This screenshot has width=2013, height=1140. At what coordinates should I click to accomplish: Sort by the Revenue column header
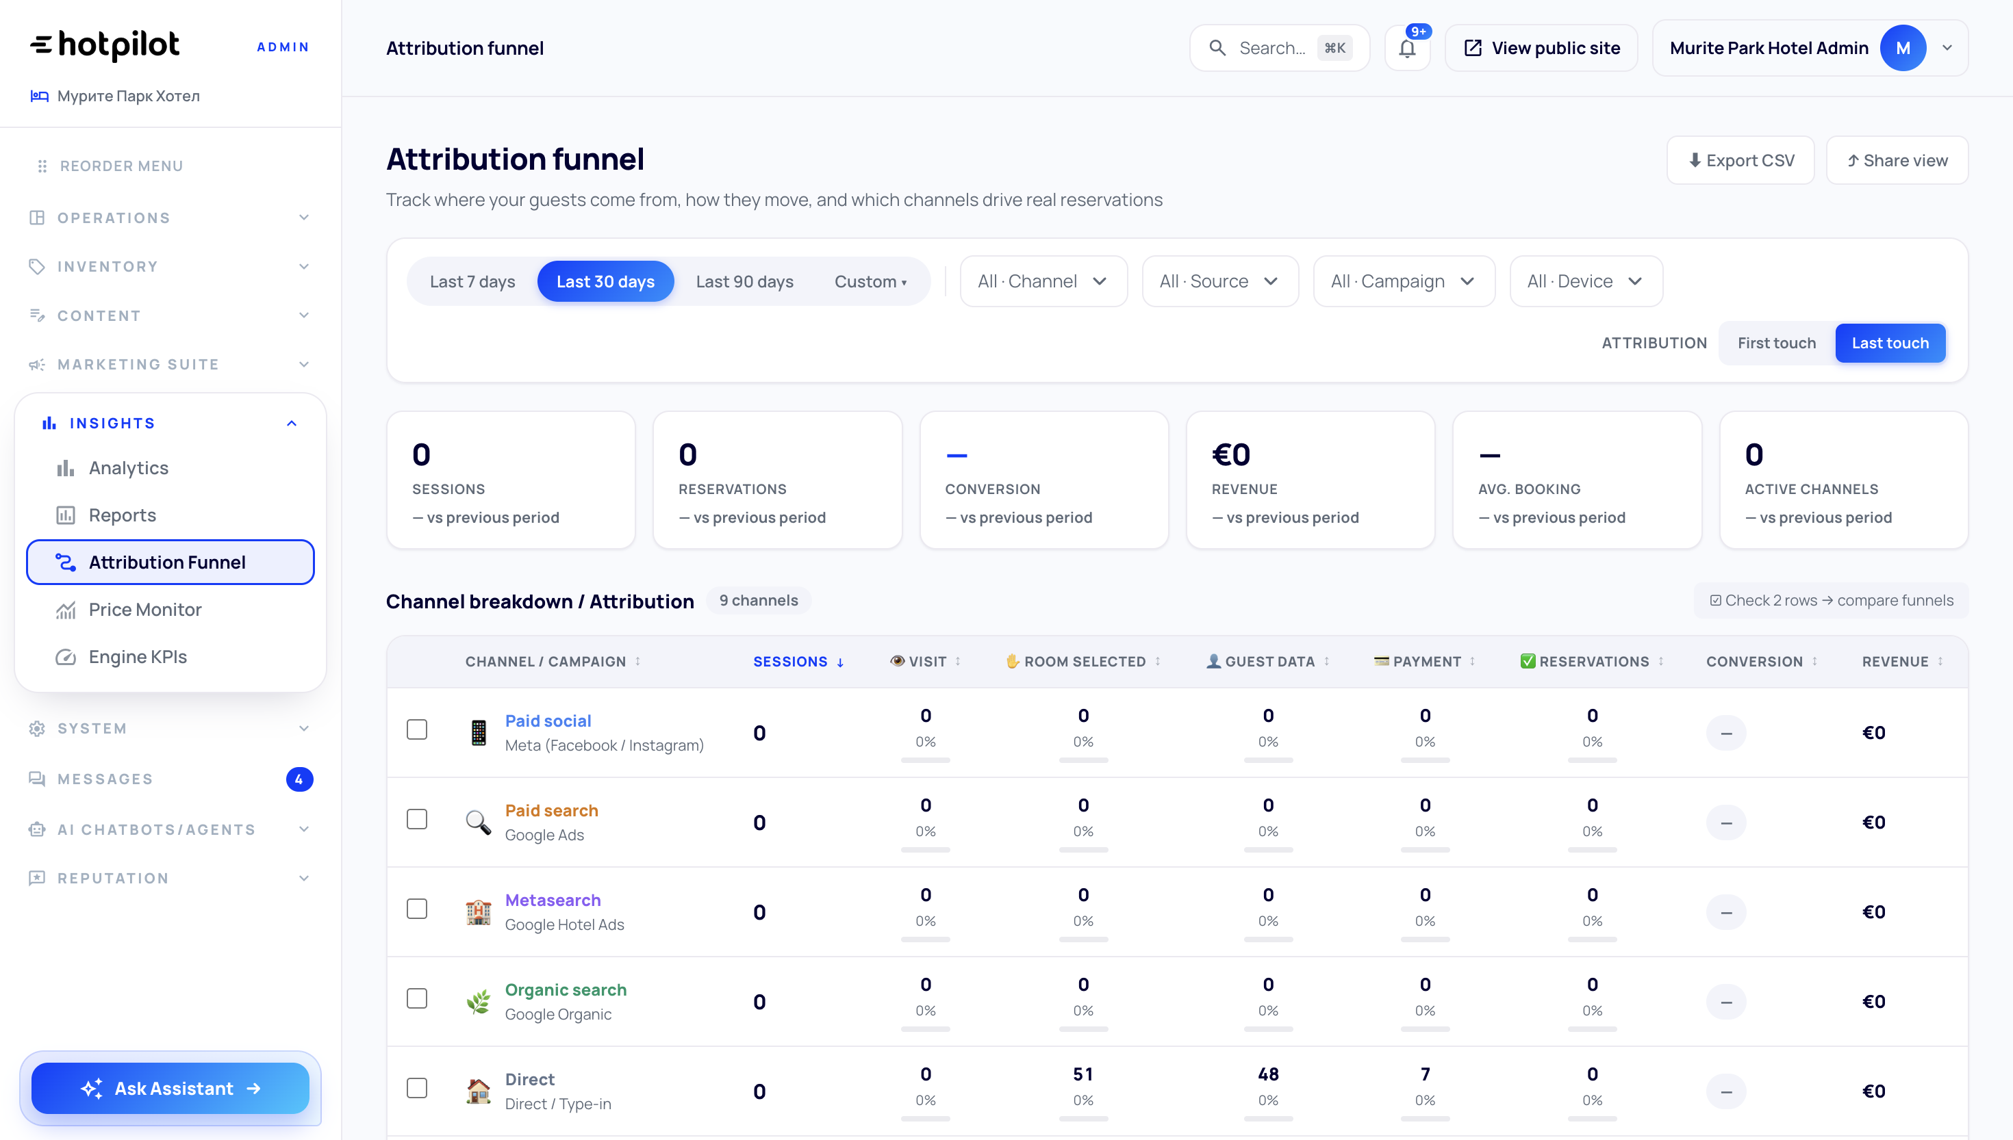[1902, 662]
